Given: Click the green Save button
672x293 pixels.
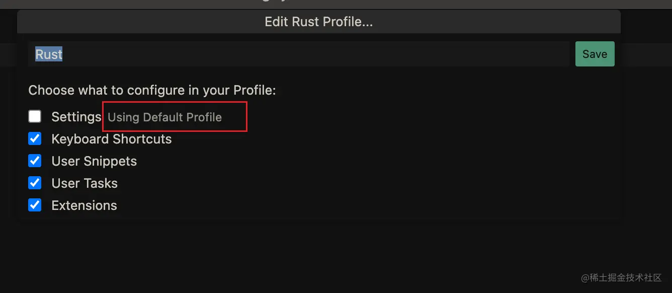Looking at the screenshot, I should click(595, 54).
